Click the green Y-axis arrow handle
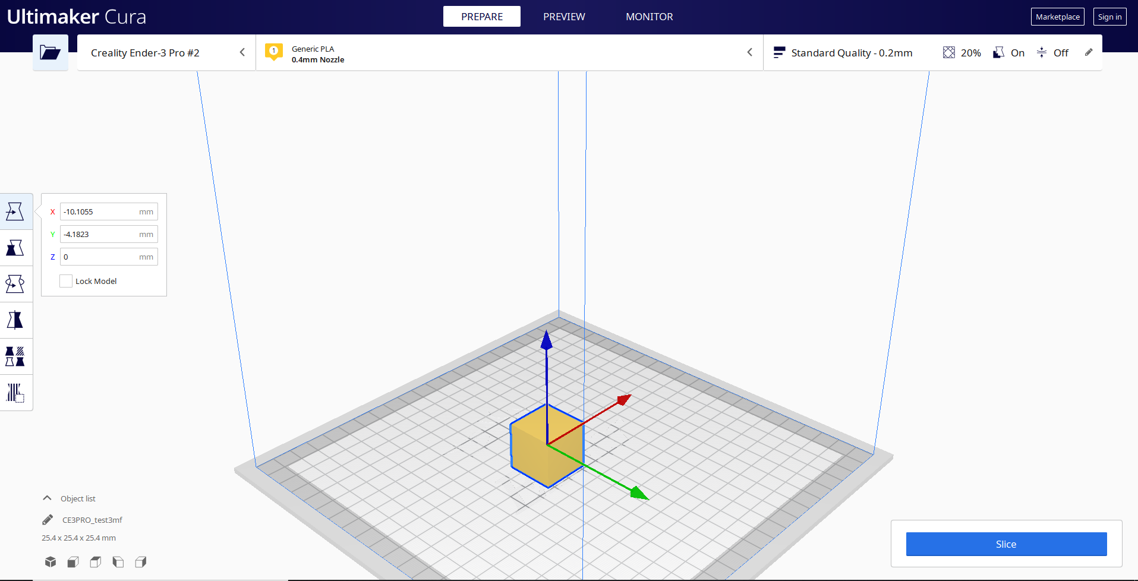Image resolution: width=1138 pixels, height=581 pixels. click(638, 493)
